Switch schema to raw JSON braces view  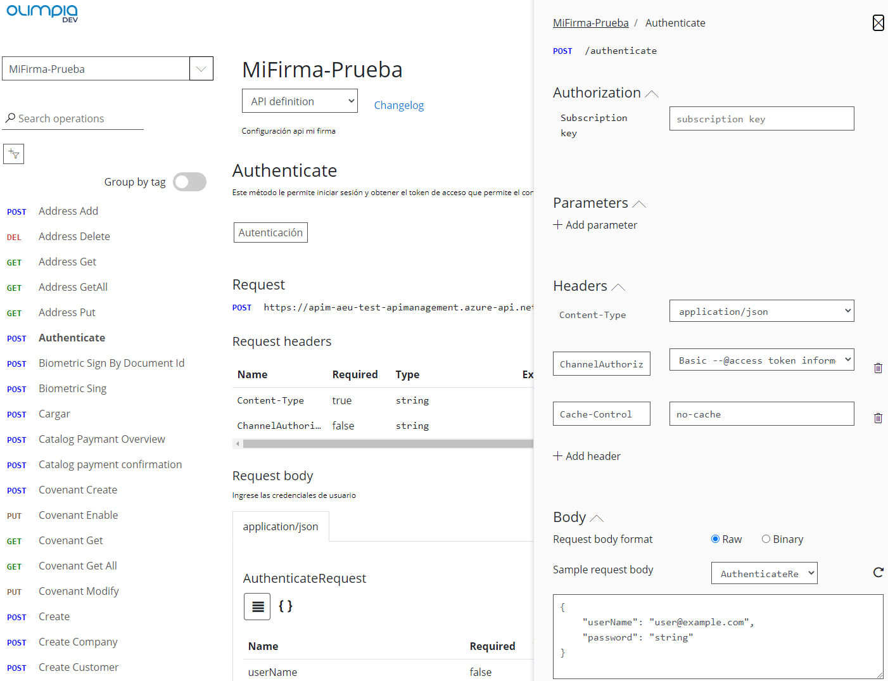click(286, 606)
